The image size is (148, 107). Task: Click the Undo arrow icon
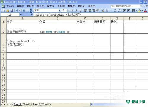click(x=17, y=10)
